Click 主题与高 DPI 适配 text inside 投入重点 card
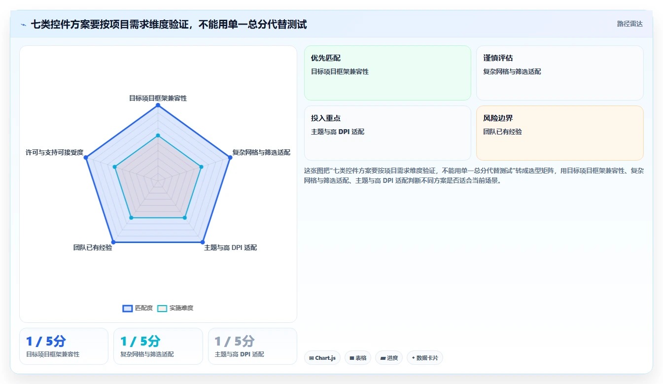663x384 pixels. (x=338, y=132)
